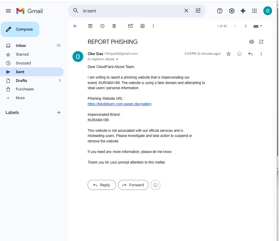Print the REPORT PHISHING email
The height and width of the screenshot is (241, 279).
pos(252,42)
